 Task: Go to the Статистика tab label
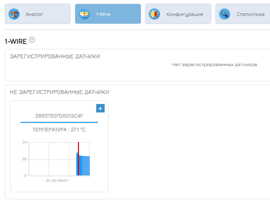[x=250, y=14]
